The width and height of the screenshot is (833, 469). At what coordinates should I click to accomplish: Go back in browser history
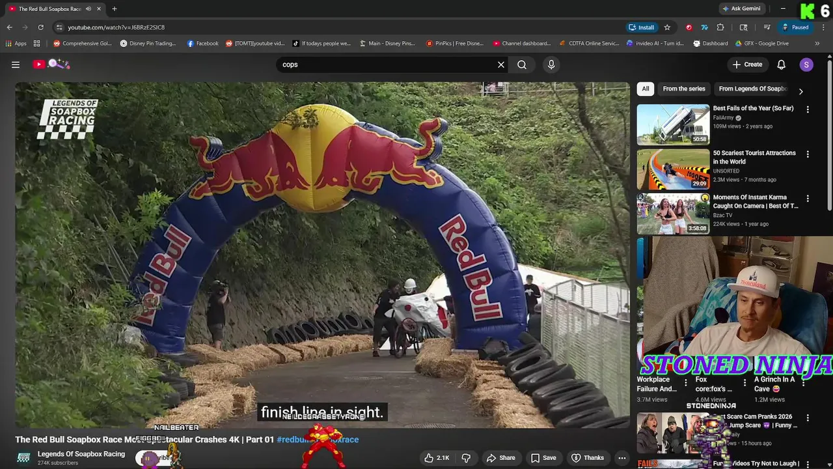click(9, 27)
